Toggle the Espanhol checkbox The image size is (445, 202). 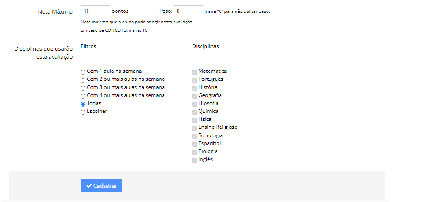[x=194, y=144]
